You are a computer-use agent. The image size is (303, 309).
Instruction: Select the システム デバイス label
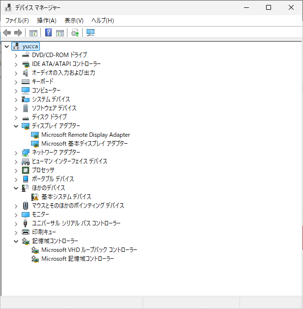tap(51, 99)
